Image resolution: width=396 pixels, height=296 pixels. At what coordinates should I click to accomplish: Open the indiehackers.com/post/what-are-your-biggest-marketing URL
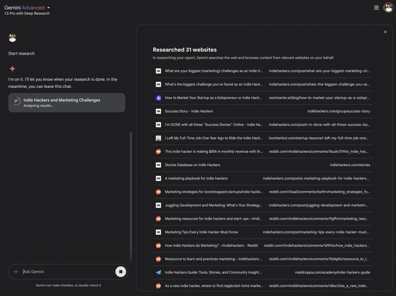[319, 71]
